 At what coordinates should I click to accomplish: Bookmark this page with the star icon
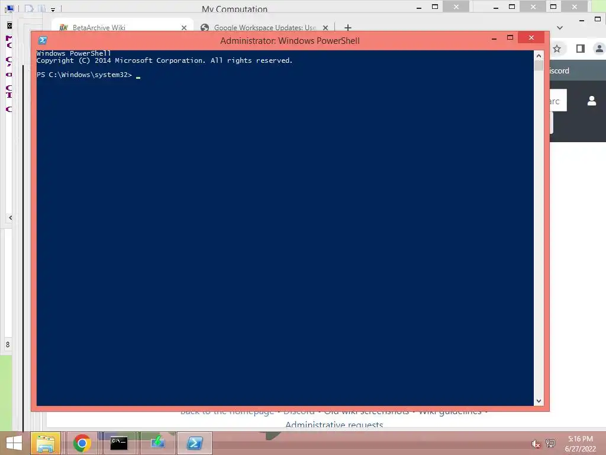point(556,49)
